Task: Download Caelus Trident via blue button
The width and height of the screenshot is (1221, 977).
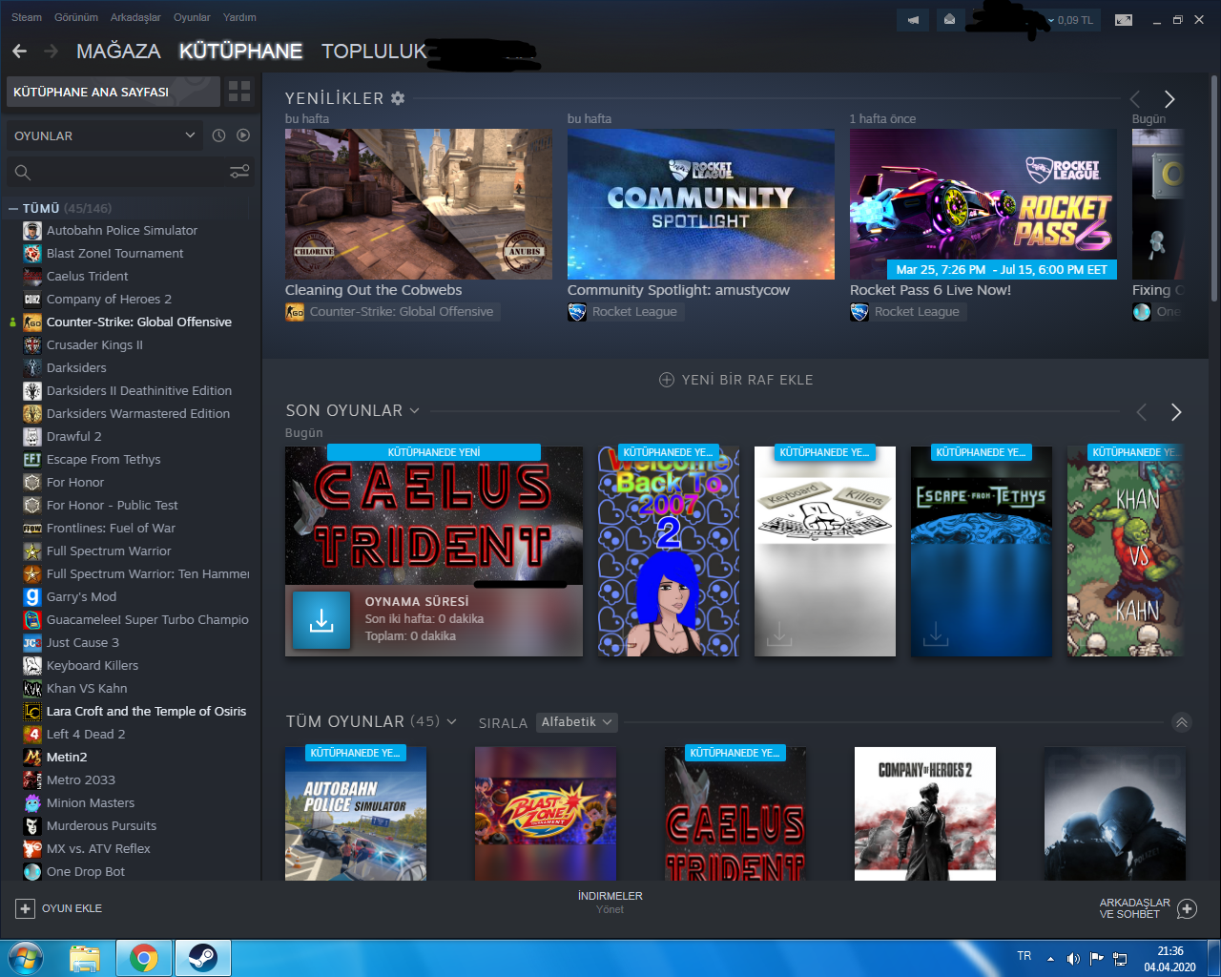Action: (321, 620)
